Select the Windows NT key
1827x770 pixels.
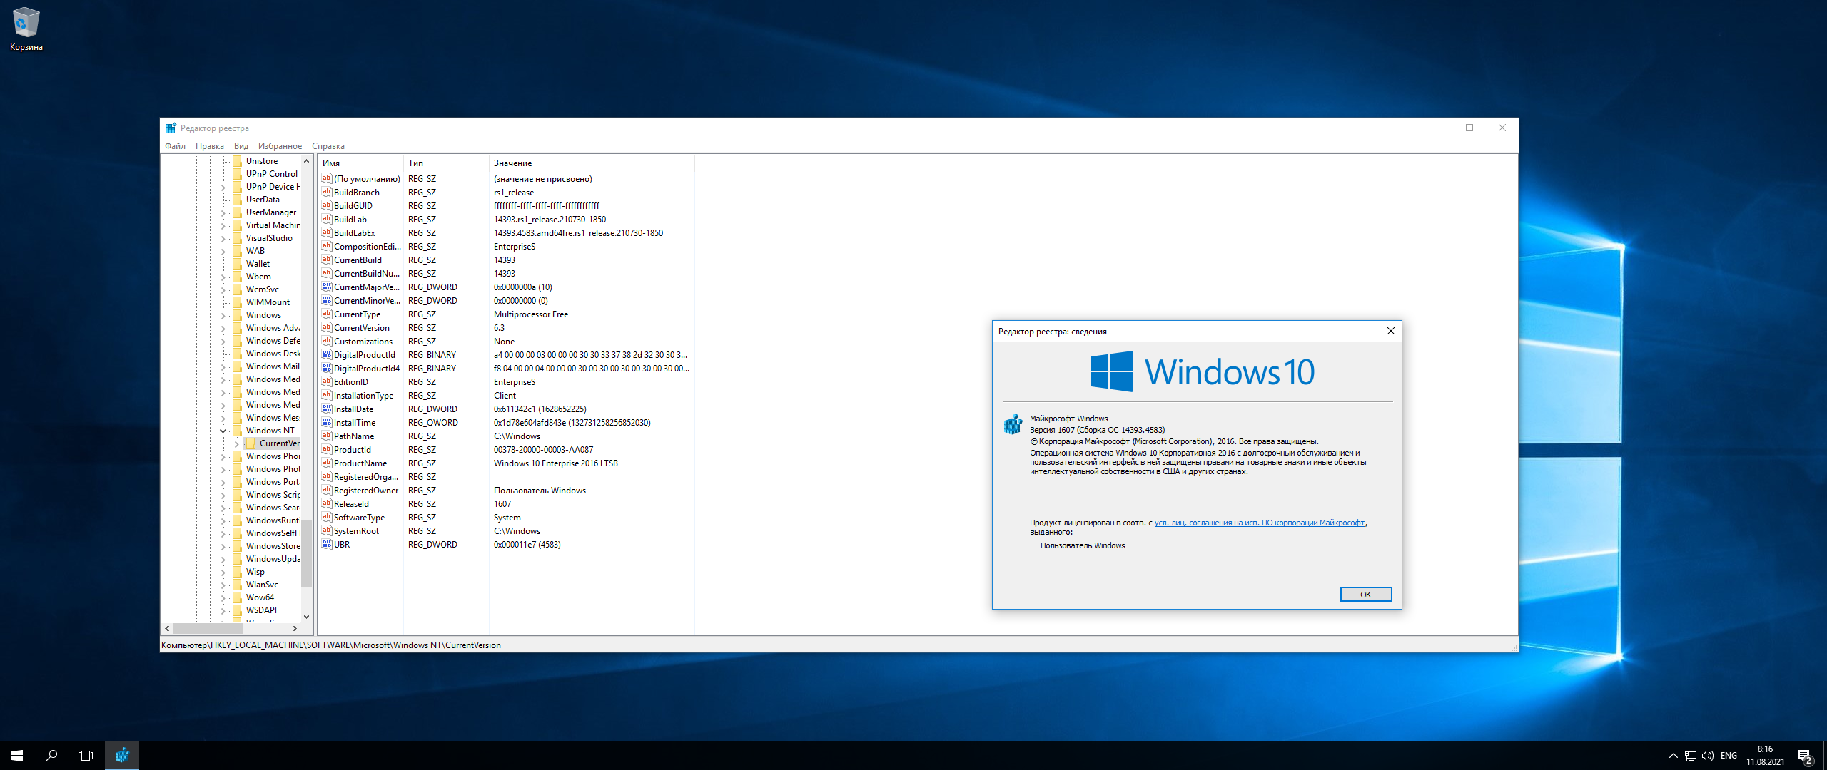coord(270,431)
